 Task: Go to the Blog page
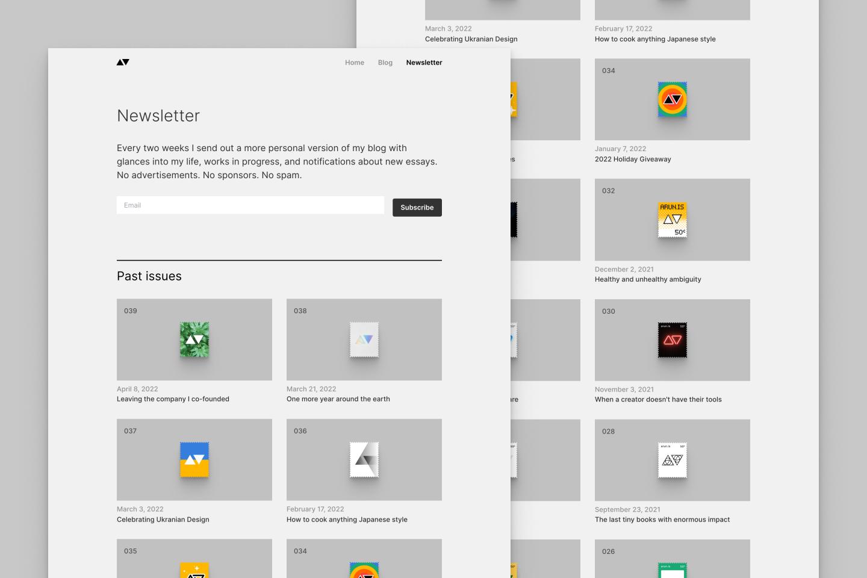(385, 63)
